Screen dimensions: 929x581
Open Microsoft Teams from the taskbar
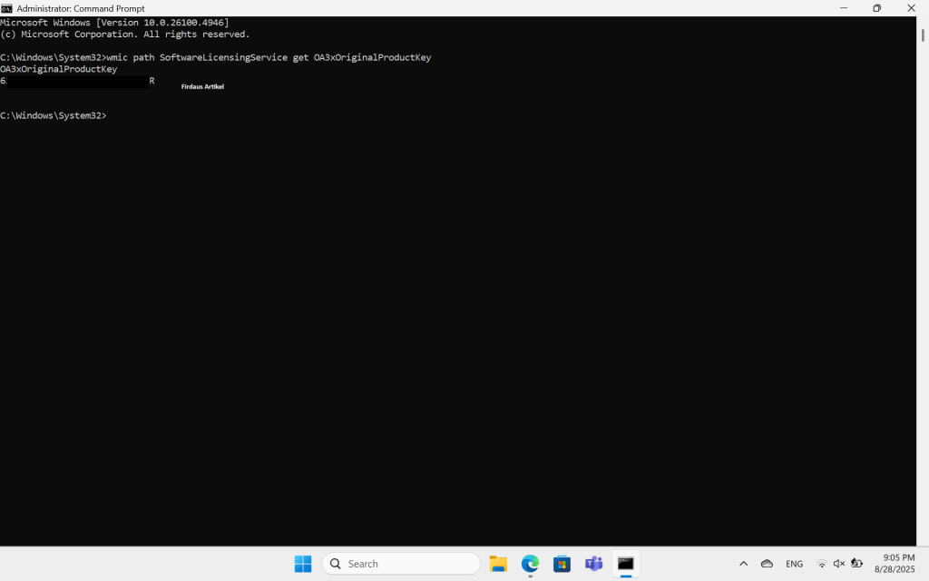coord(593,564)
